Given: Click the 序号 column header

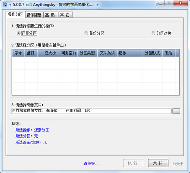Looking at the screenshot, I should pos(18,53).
